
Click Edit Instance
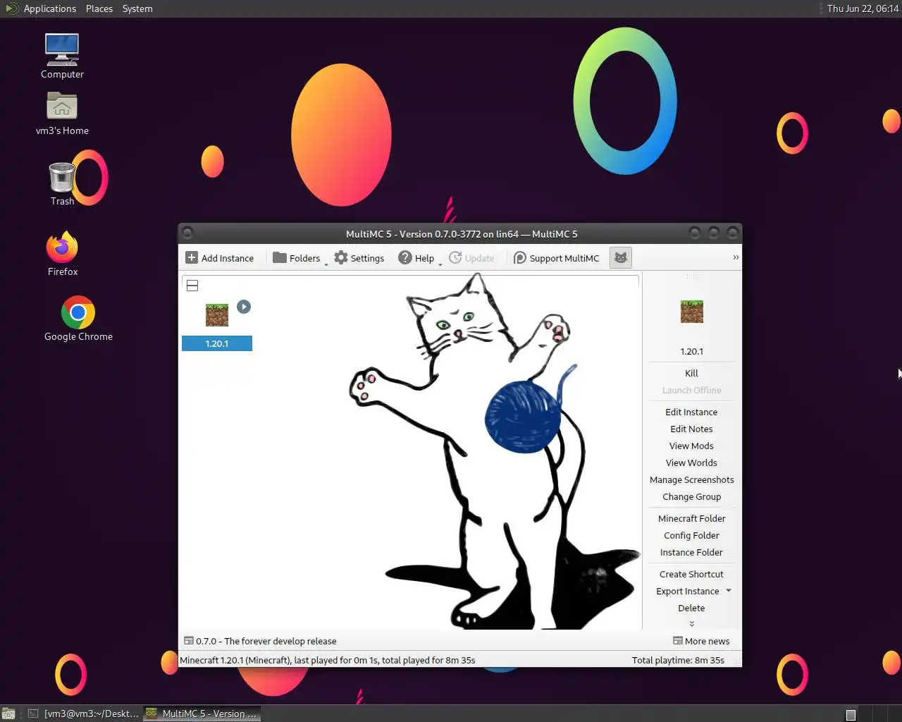pyautogui.click(x=692, y=412)
